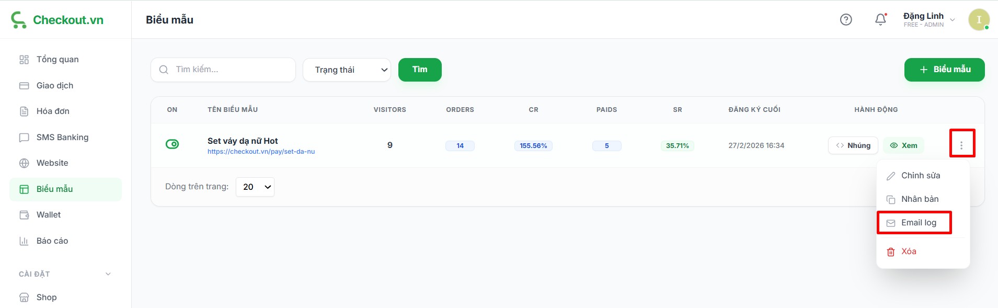Screen dimensions: 998x308
Task: Choose Nhân bản in the context menu
Action: pos(920,199)
